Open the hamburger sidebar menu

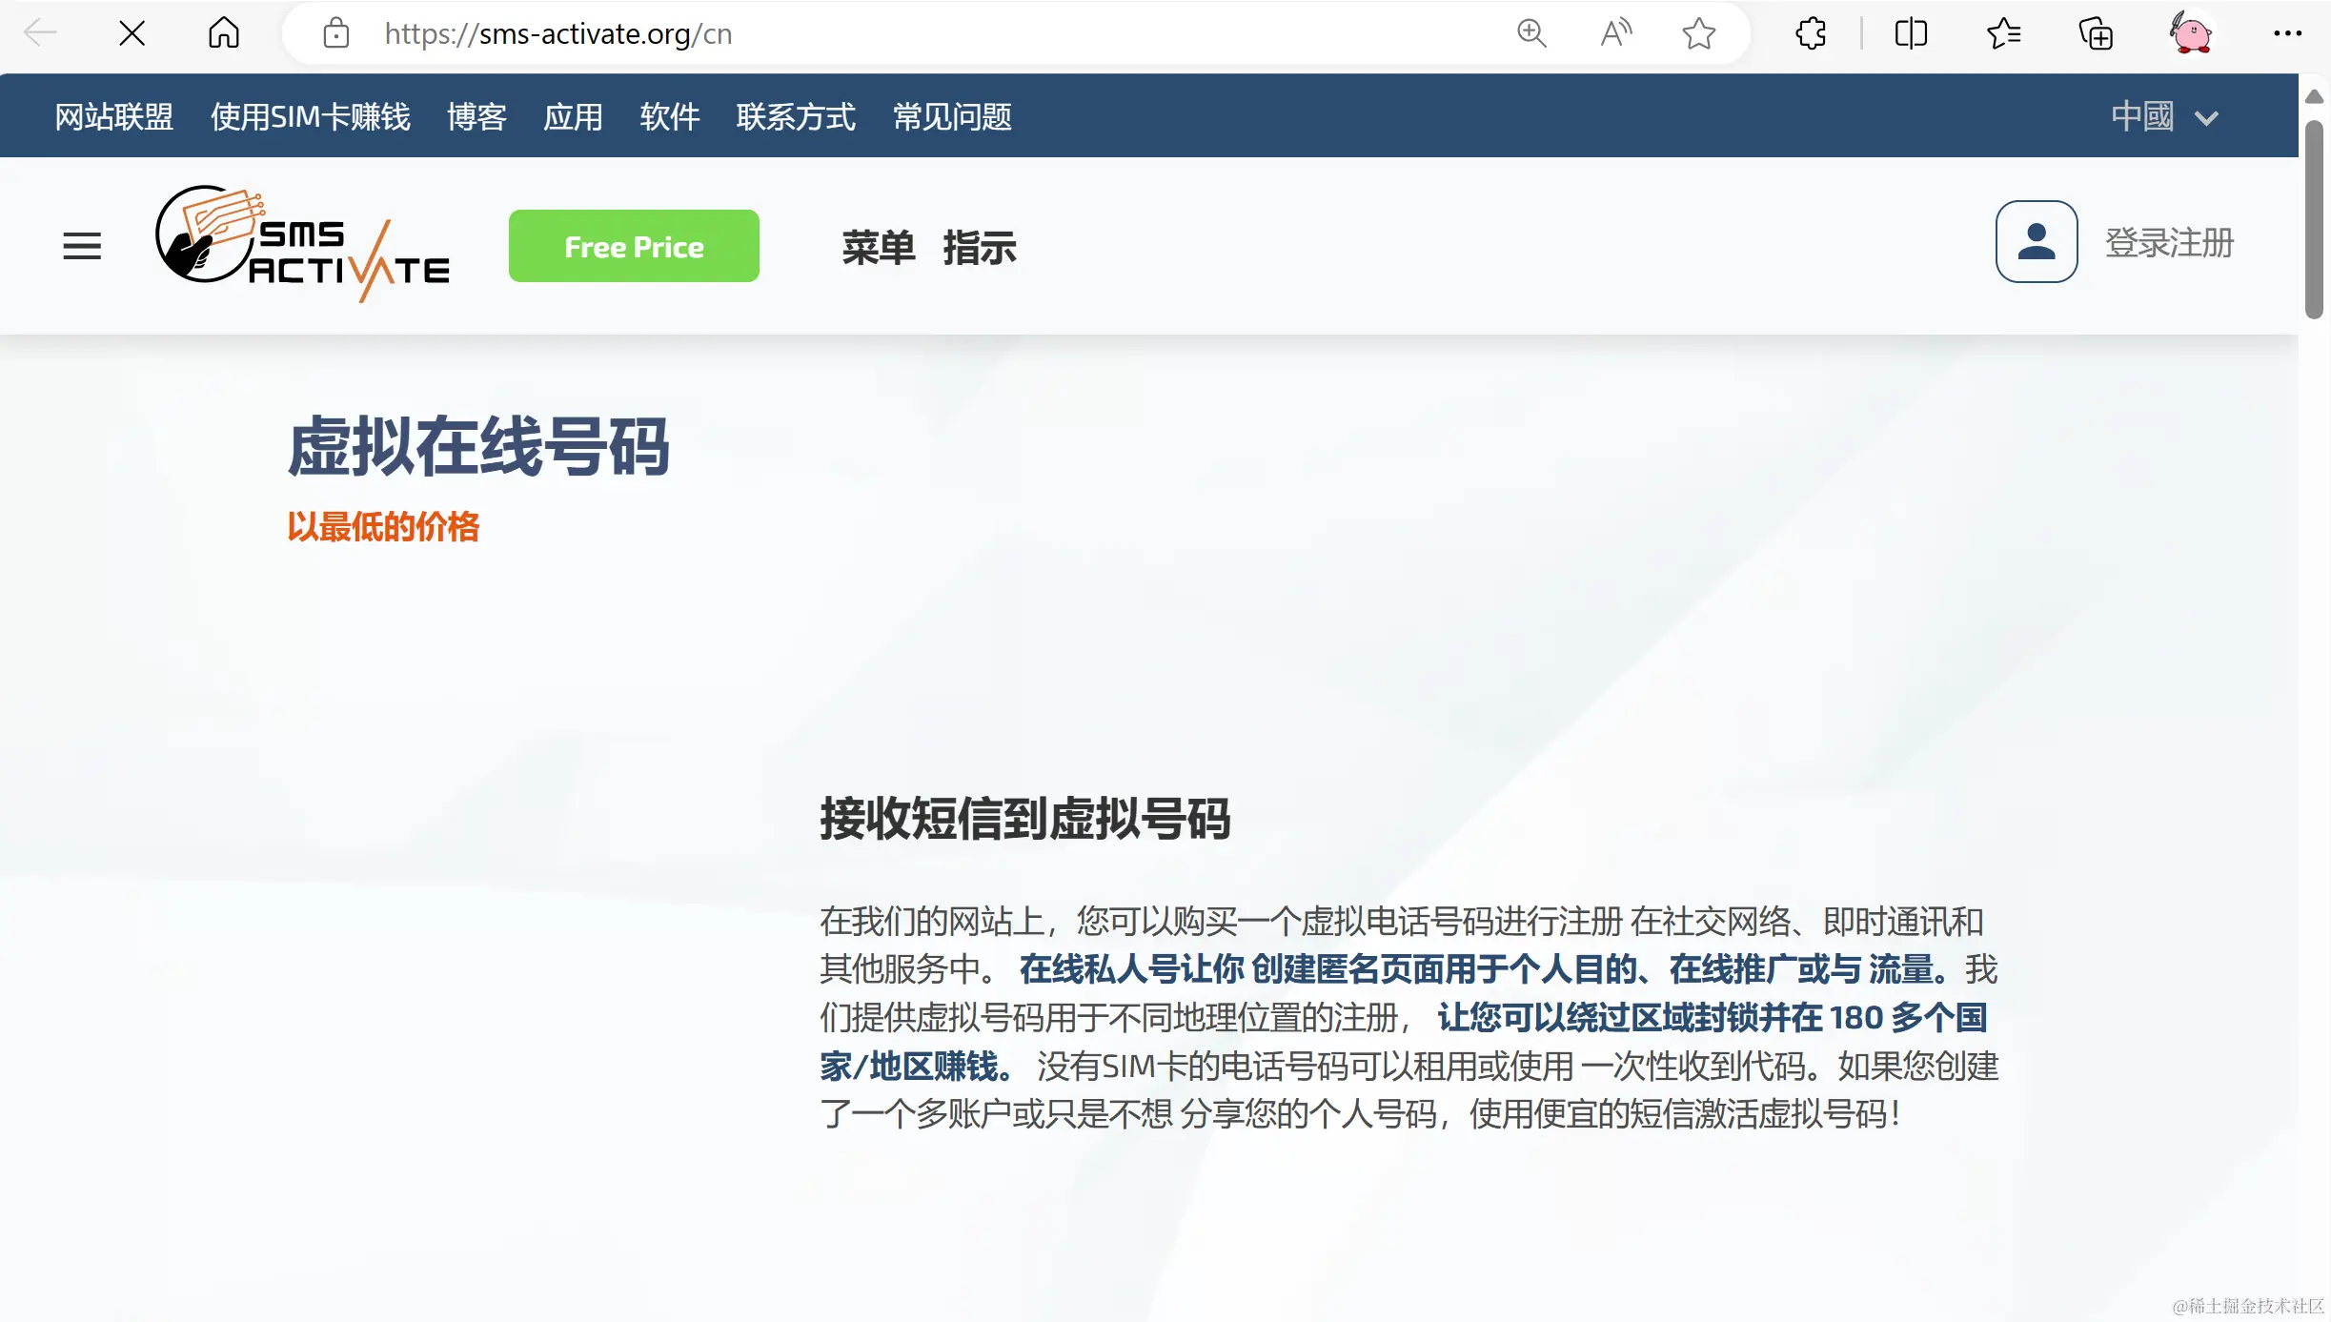82,246
